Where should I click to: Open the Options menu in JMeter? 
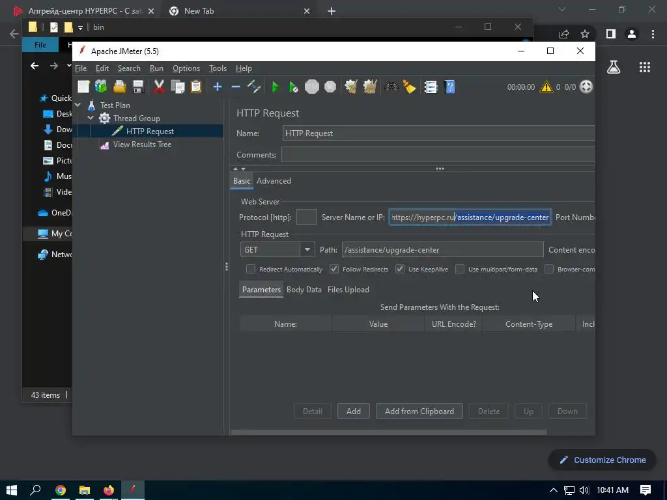coord(186,68)
